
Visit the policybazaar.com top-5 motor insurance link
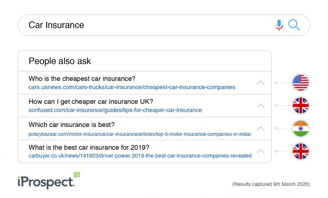click(140, 133)
